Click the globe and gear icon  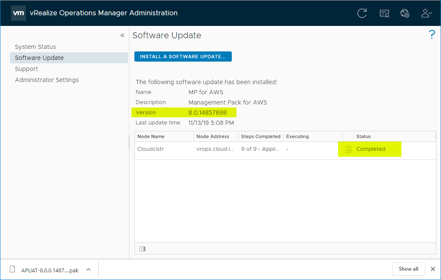[405, 13]
